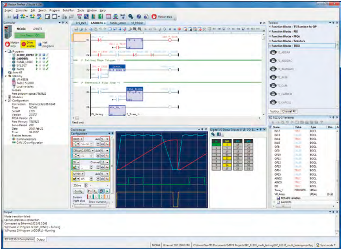Image resolution: width=341 pixels, height=250 pixels.
Task: Click the oscilloscope run (green play) button
Action: [107, 191]
